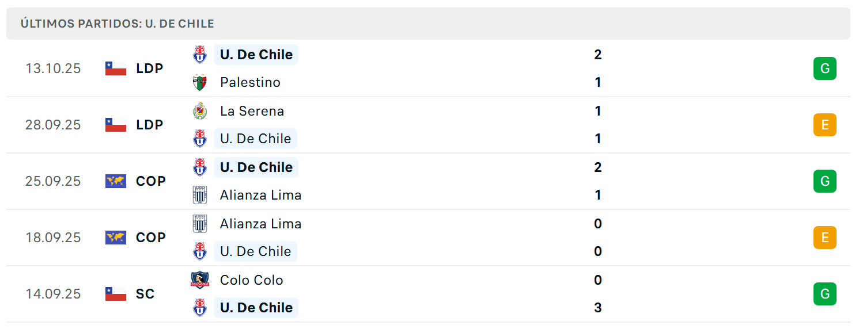Click Alianza Lima crest in the 18.09.25 match
859x329 pixels.
pos(200,224)
